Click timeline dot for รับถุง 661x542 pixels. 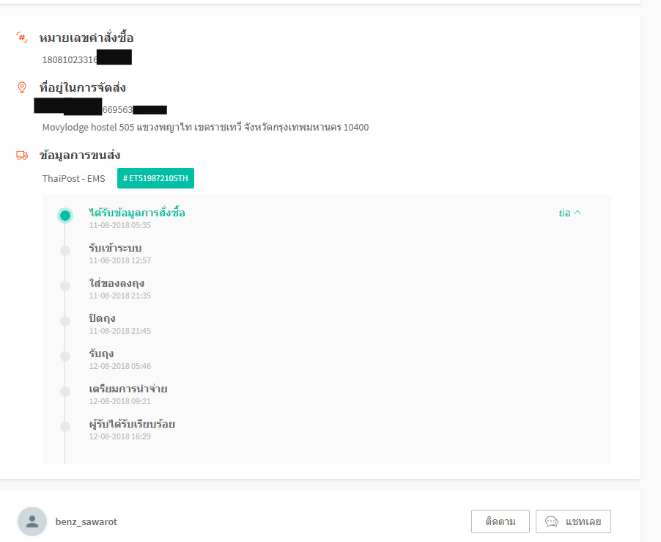[65, 356]
